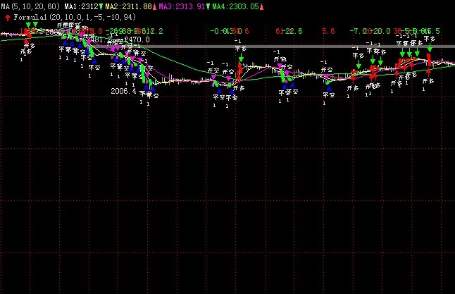This screenshot has width=455, height=294.
Task: Click the red 5.6 profit value
Action: (x=328, y=31)
